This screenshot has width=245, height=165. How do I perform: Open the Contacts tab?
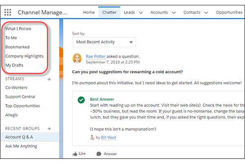[192, 12]
